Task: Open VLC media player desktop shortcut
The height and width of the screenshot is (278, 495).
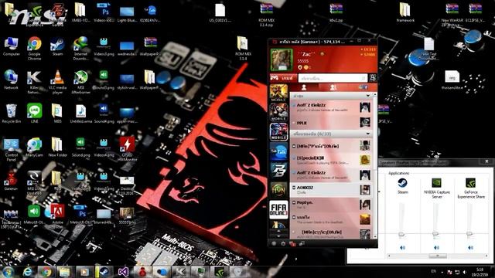Action: click(x=57, y=82)
